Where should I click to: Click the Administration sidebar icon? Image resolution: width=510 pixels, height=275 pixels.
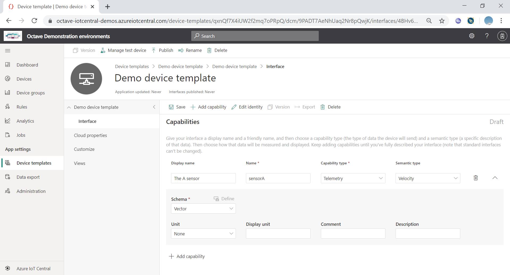[8, 191]
